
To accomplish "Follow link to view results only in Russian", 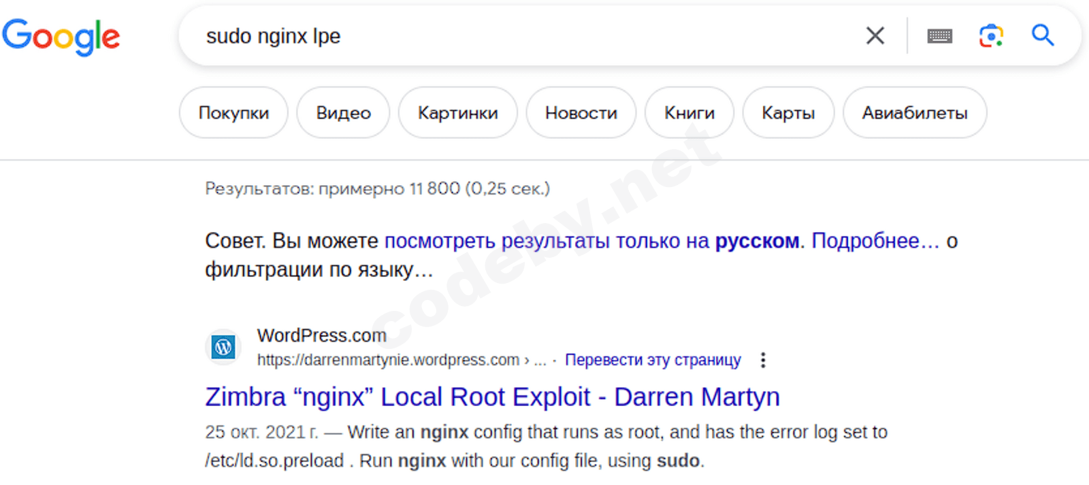I will coord(591,241).
